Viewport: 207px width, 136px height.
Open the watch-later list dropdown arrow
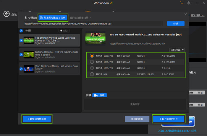coord(90,18)
